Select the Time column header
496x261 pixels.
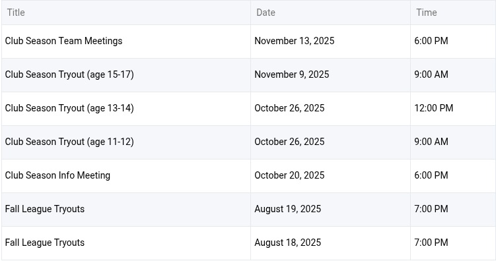(427, 13)
